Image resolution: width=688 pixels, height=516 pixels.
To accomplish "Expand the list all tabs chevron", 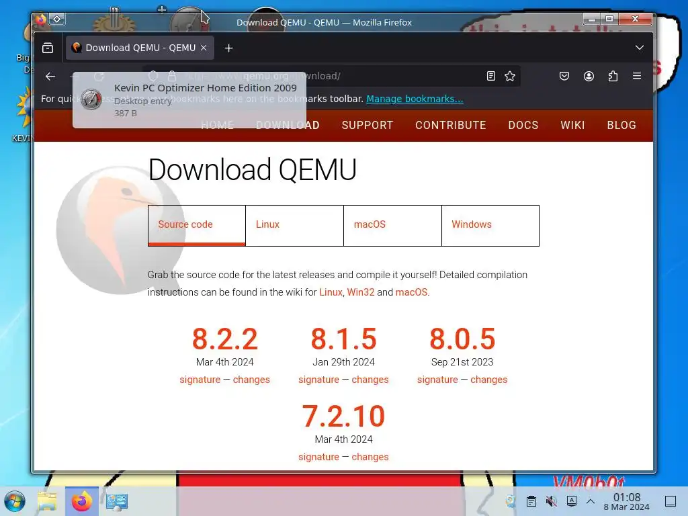I will pyautogui.click(x=640, y=48).
